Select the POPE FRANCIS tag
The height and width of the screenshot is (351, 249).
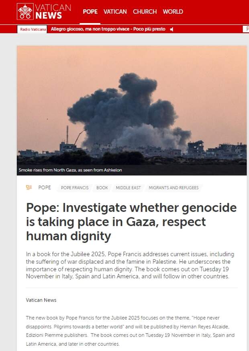click(x=75, y=188)
